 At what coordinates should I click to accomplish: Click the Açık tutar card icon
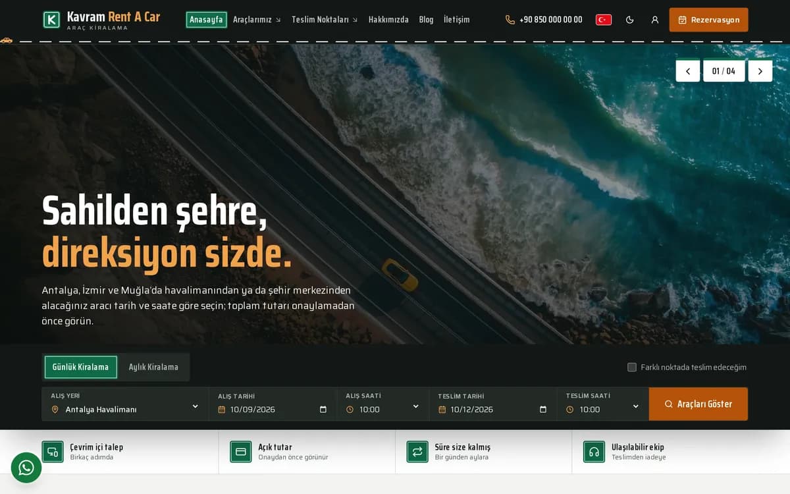pos(241,452)
